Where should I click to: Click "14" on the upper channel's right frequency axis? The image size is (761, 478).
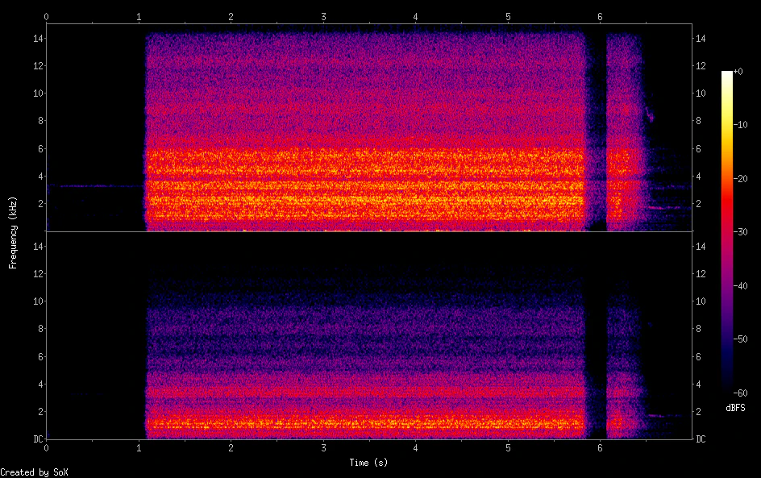(701, 39)
